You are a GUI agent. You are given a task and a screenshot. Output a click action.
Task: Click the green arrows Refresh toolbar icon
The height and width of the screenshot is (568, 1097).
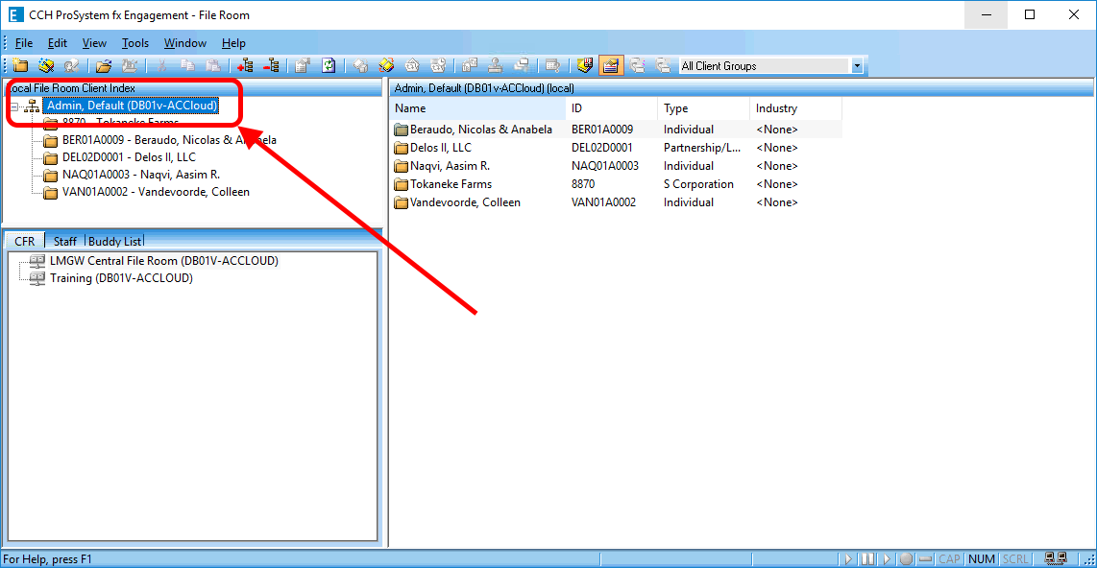pos(329,65)
